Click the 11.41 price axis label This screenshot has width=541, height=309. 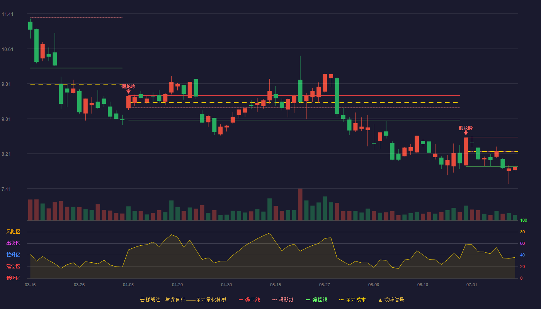pyautogui.click(x=7, y=14)
